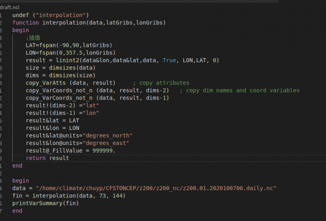This screenshot has height=221, width=326.
Task: Click the "degrees_east" string
Action: 107,143
